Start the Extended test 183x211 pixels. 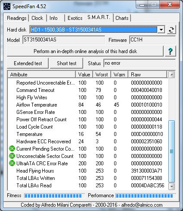[28, 63]
